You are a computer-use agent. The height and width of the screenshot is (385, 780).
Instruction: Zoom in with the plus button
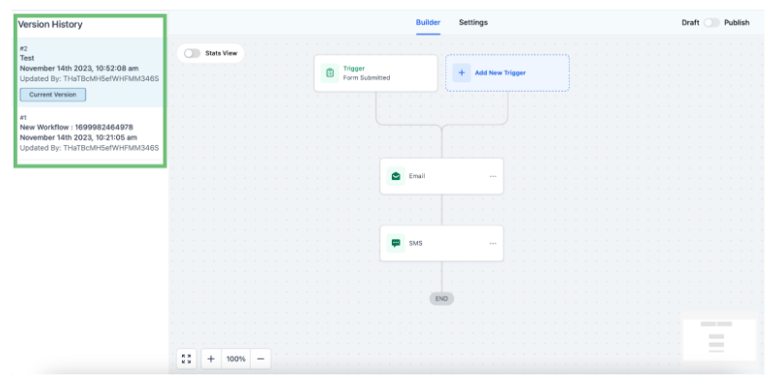click(x=211, y=359)
